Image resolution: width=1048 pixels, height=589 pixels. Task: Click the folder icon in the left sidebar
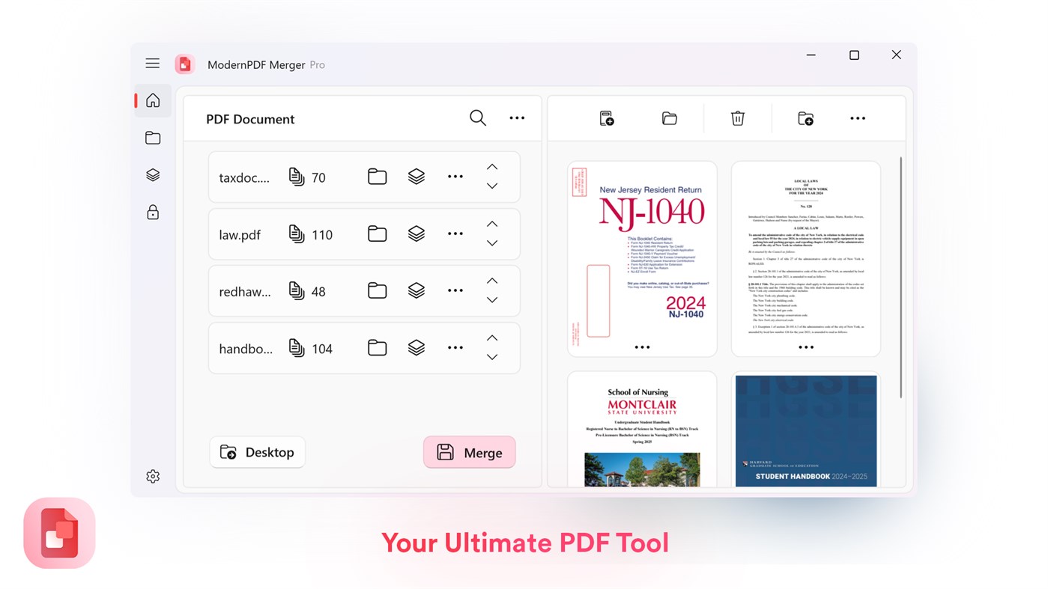pyautogui.click(x=152, y=138)
